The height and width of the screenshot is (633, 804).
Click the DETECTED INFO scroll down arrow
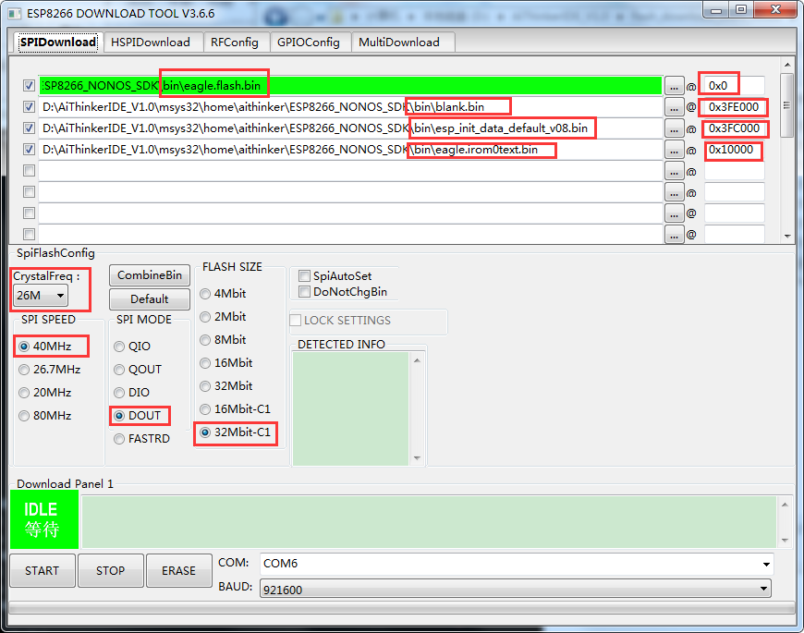[417, 458]
